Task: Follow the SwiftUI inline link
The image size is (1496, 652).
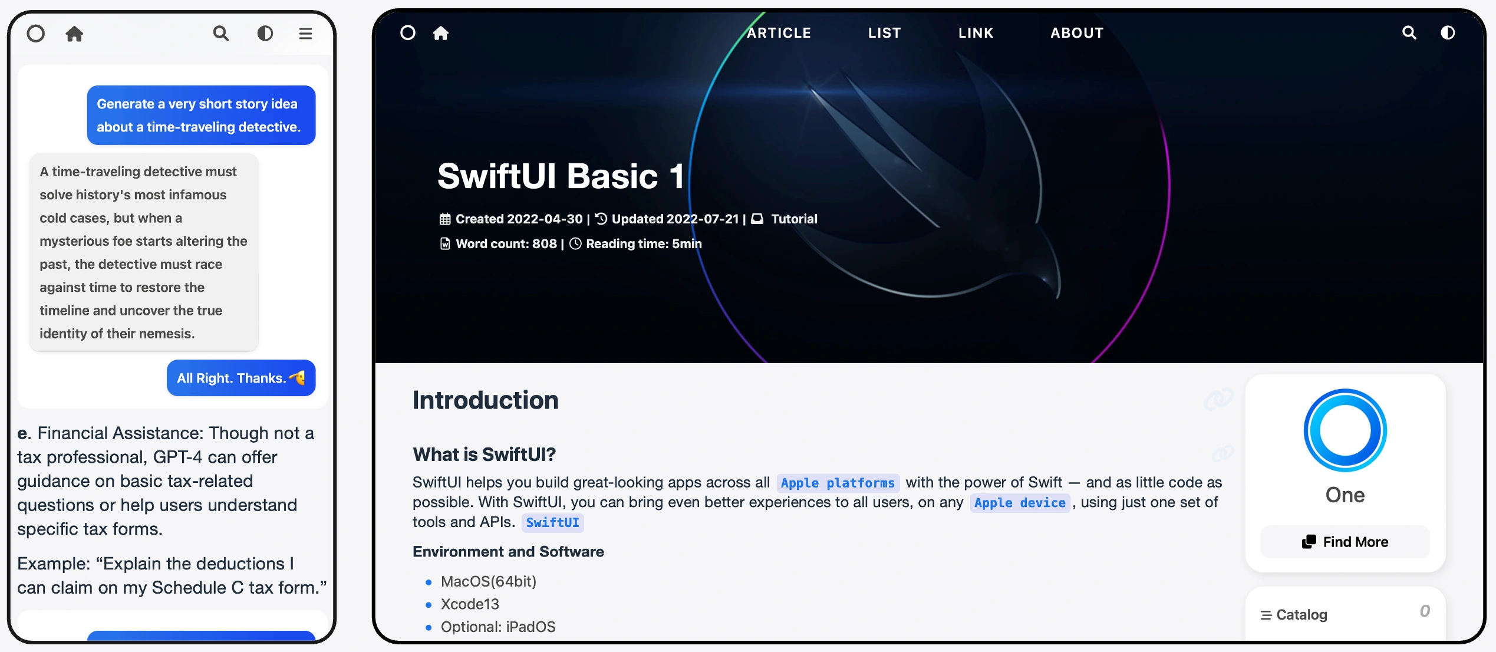Action: (552, 523)
